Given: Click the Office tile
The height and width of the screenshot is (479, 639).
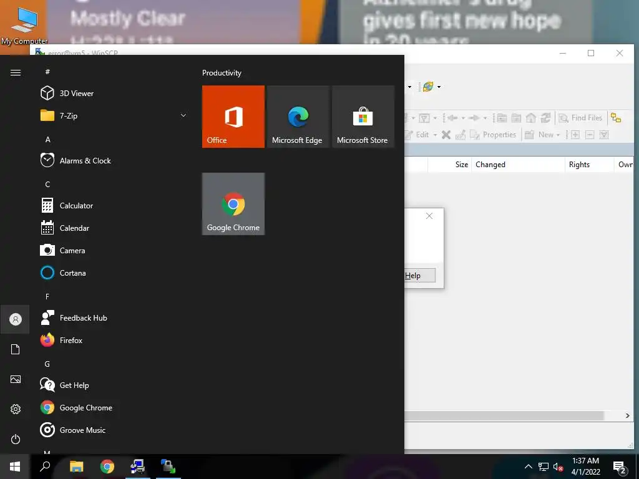Looking at the screenshot, I should pos(233,117).
